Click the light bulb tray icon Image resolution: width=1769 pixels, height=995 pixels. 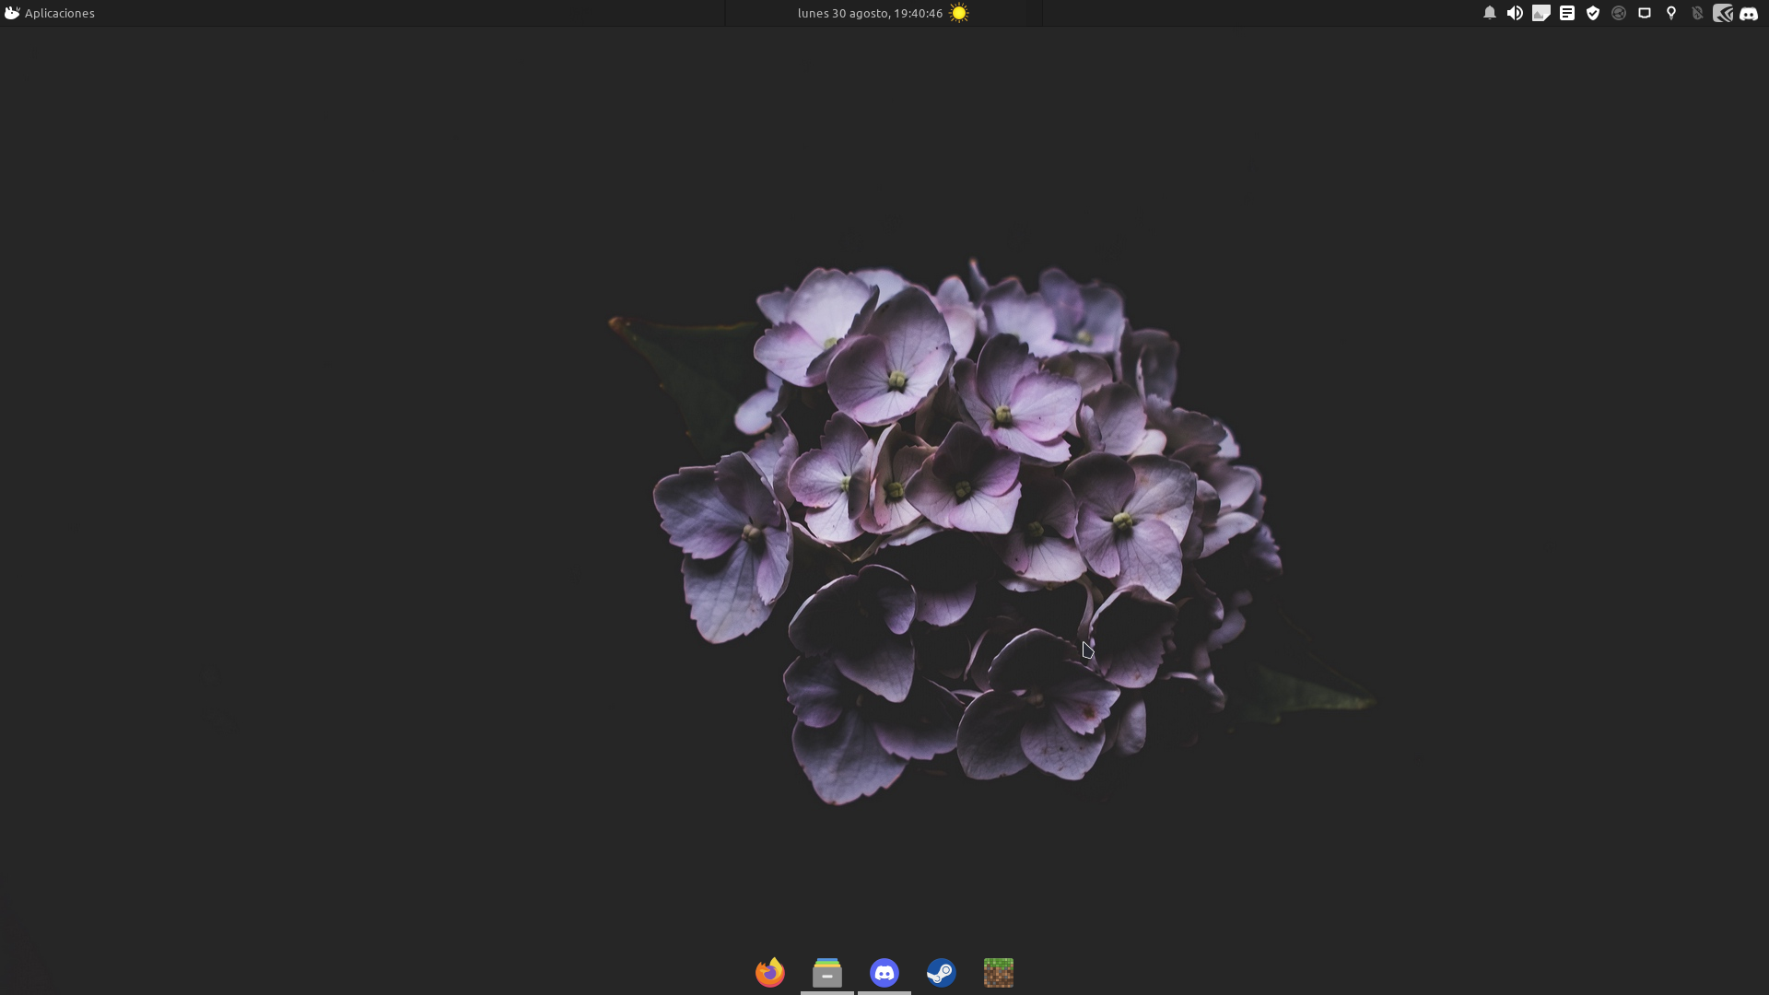1670,13
